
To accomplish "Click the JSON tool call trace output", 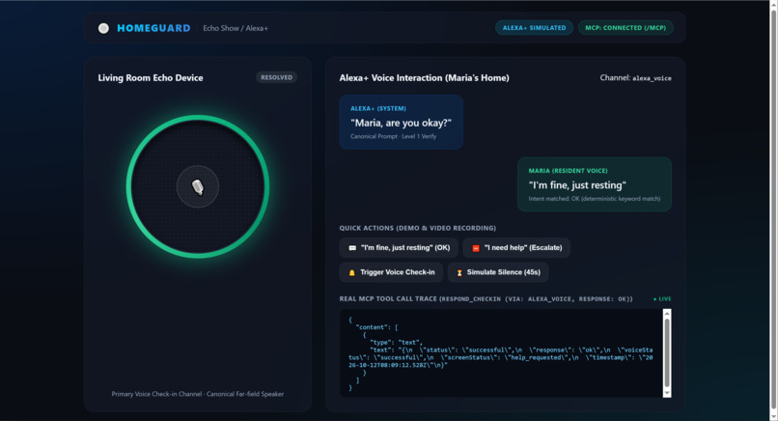I will (x=501, y=353).
